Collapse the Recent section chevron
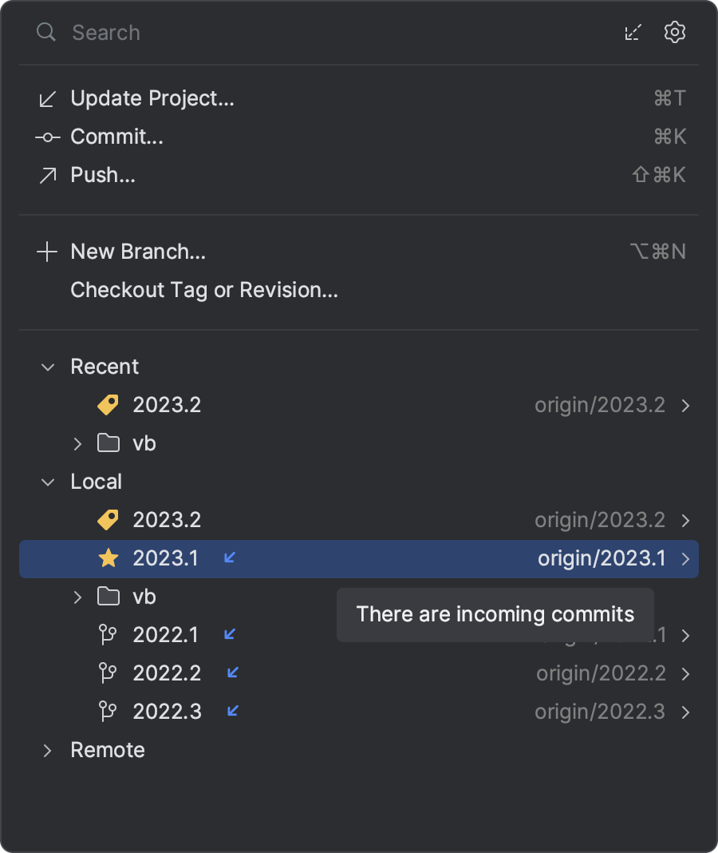Image resolution: width=718 pixels, height=853 pixels. coord(46,367)
